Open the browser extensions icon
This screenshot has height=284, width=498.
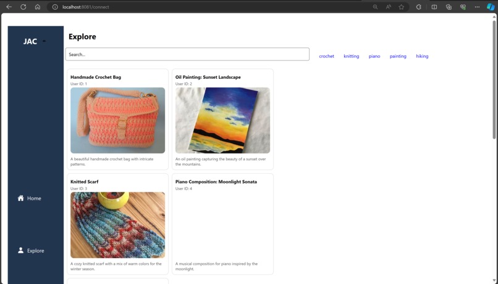pos(418,7)
